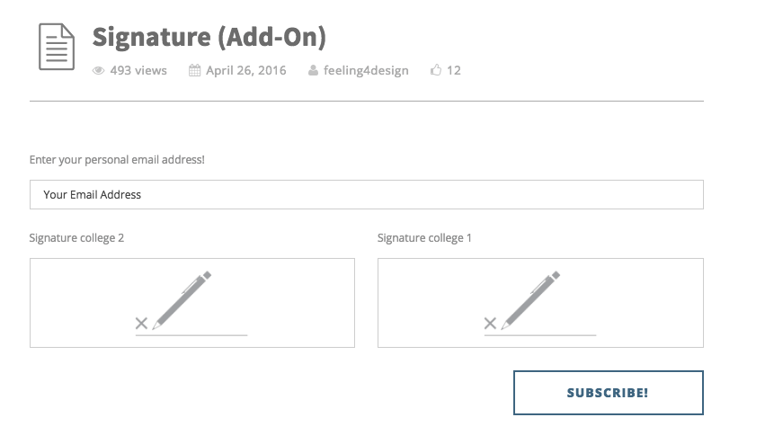Screen dimensions: 765x444
Task: Click the X mark in Signature college 2
Action: pyautogui.click(x=141, y=324)
